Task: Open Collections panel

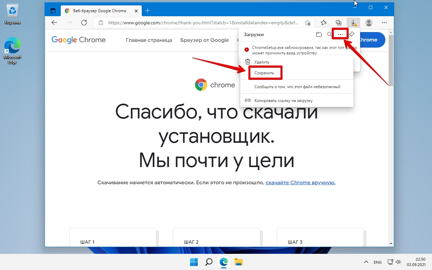Action: [x=339, y=23]
